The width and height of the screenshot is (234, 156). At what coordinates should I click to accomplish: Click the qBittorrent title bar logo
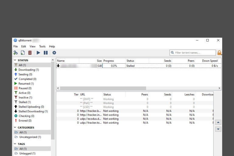point(15,40)
